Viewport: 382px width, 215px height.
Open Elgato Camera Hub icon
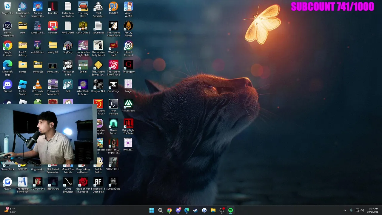pyautogui.click(x=7, y=29)
